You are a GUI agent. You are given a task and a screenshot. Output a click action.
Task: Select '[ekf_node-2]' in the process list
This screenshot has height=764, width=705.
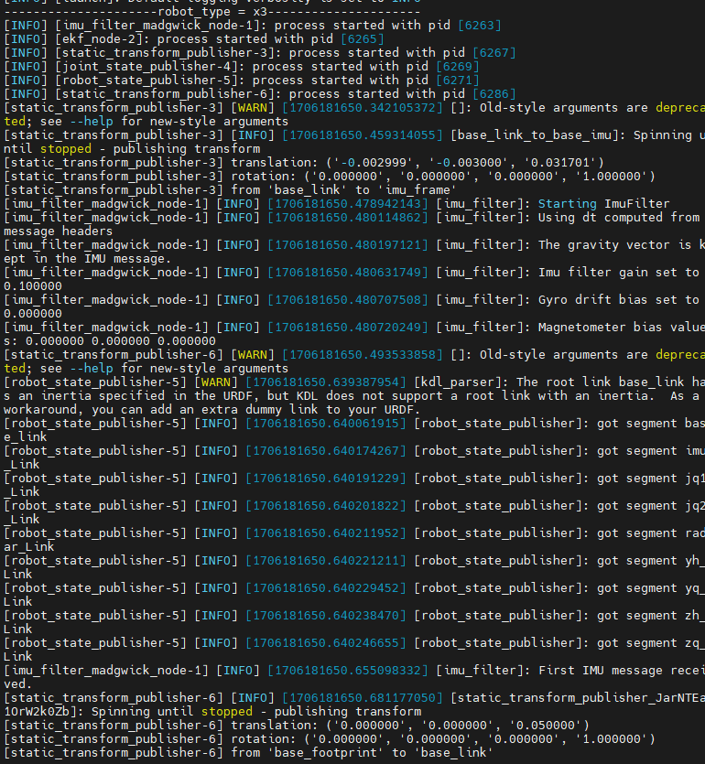(x=99, y=39)
